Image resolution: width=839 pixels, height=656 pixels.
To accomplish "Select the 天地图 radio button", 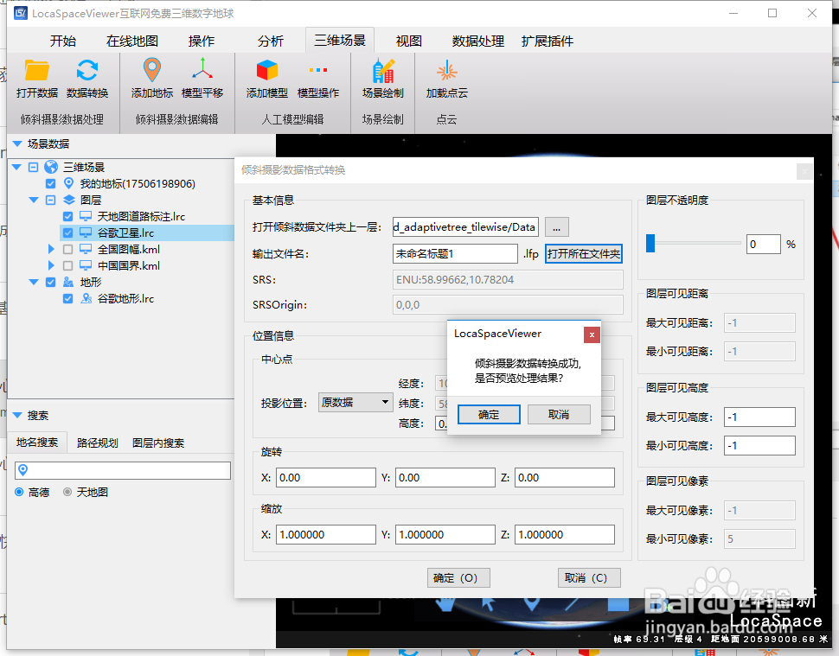I will coord(68,491).
